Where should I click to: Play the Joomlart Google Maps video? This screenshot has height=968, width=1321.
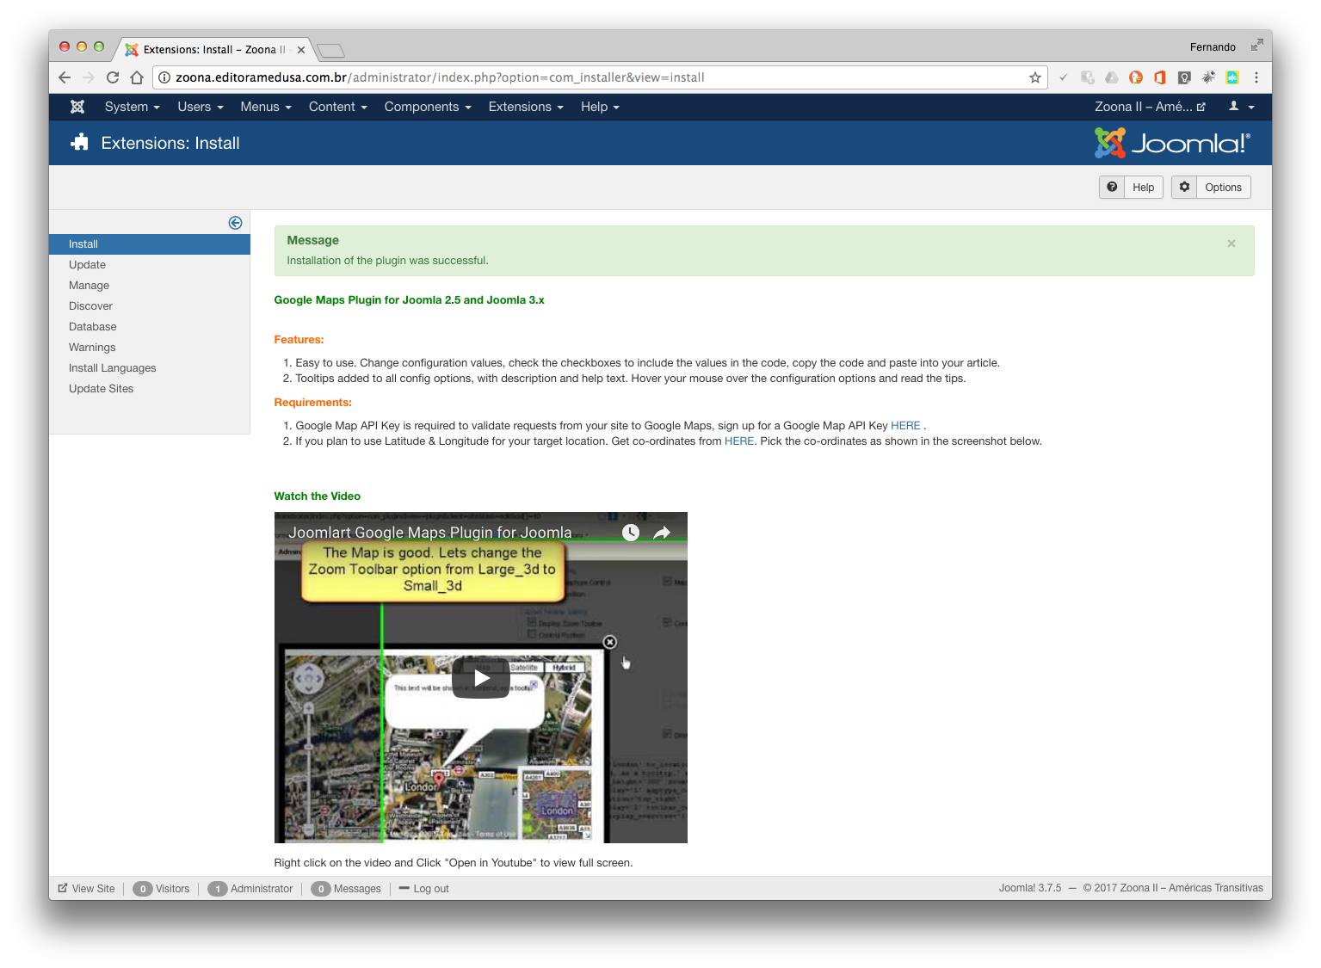(481, 678)
